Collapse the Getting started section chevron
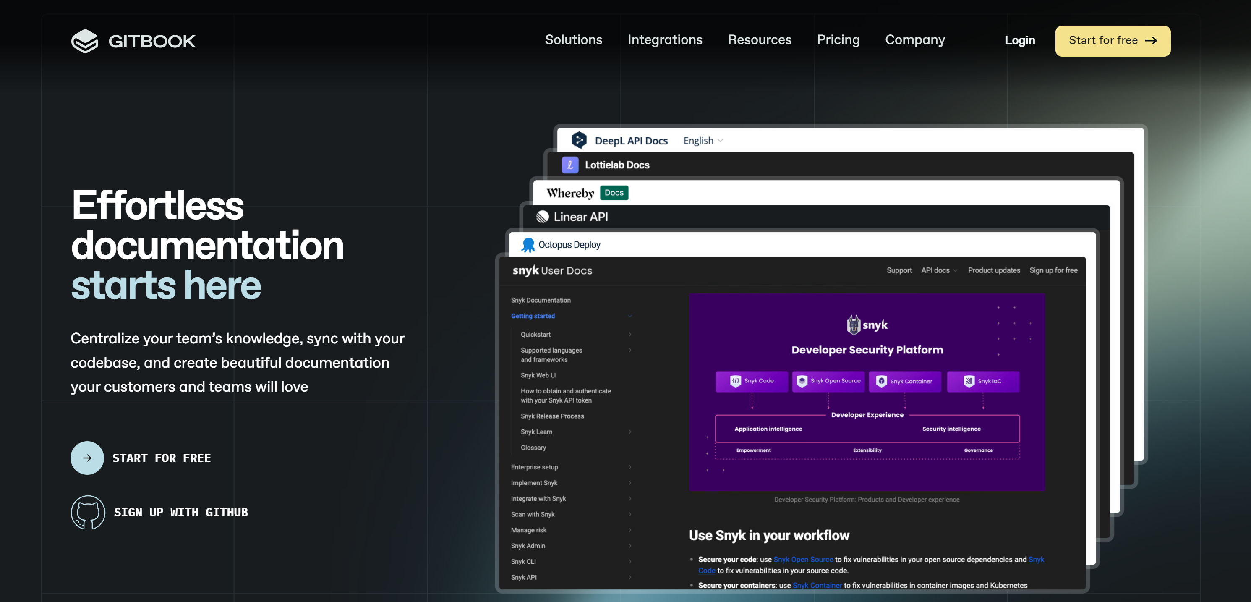The image size is (1251, 602). (x=630, y=316)
